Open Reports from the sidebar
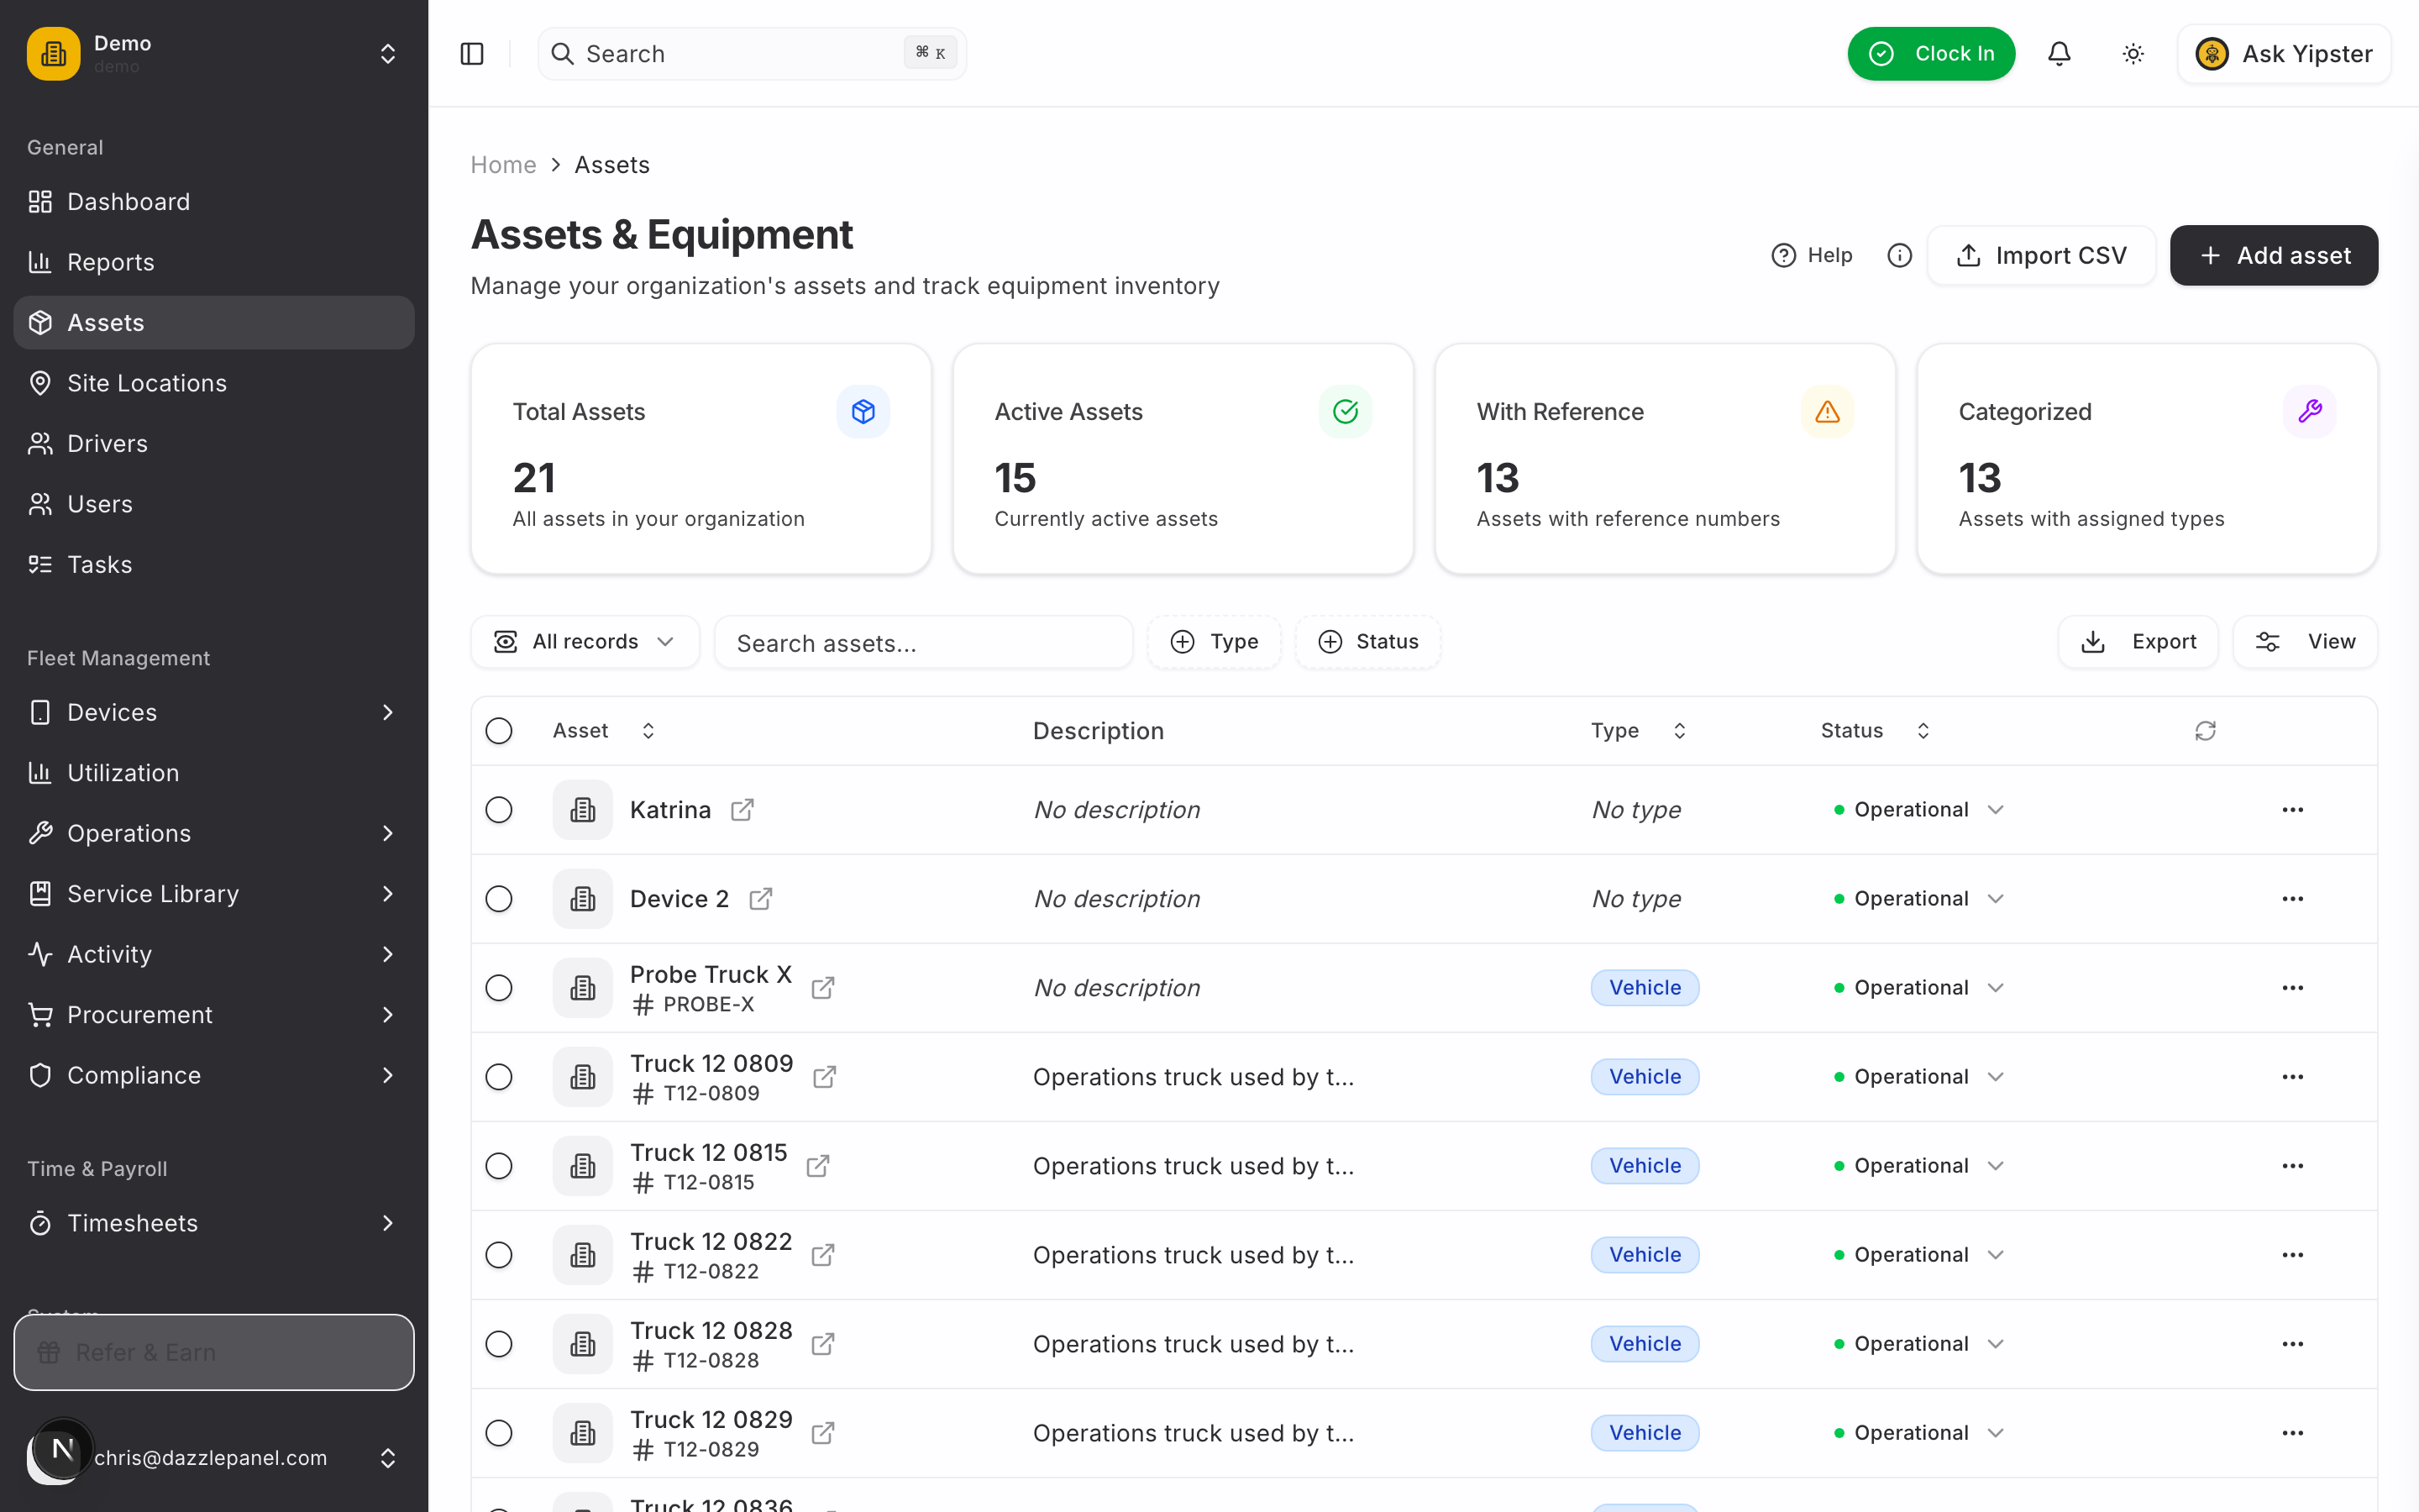2419x1512 pixels. (x=214, y=262)
